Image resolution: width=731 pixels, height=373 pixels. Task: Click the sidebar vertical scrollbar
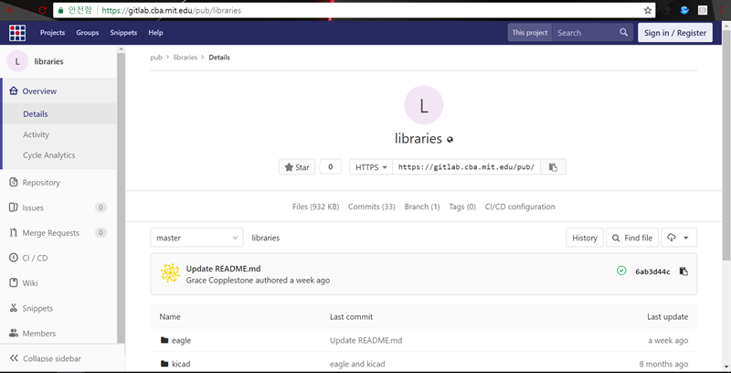[x=122, y=198]
